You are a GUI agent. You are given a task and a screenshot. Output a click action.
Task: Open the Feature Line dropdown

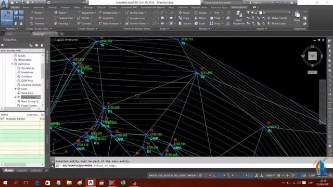coord(65,18)
